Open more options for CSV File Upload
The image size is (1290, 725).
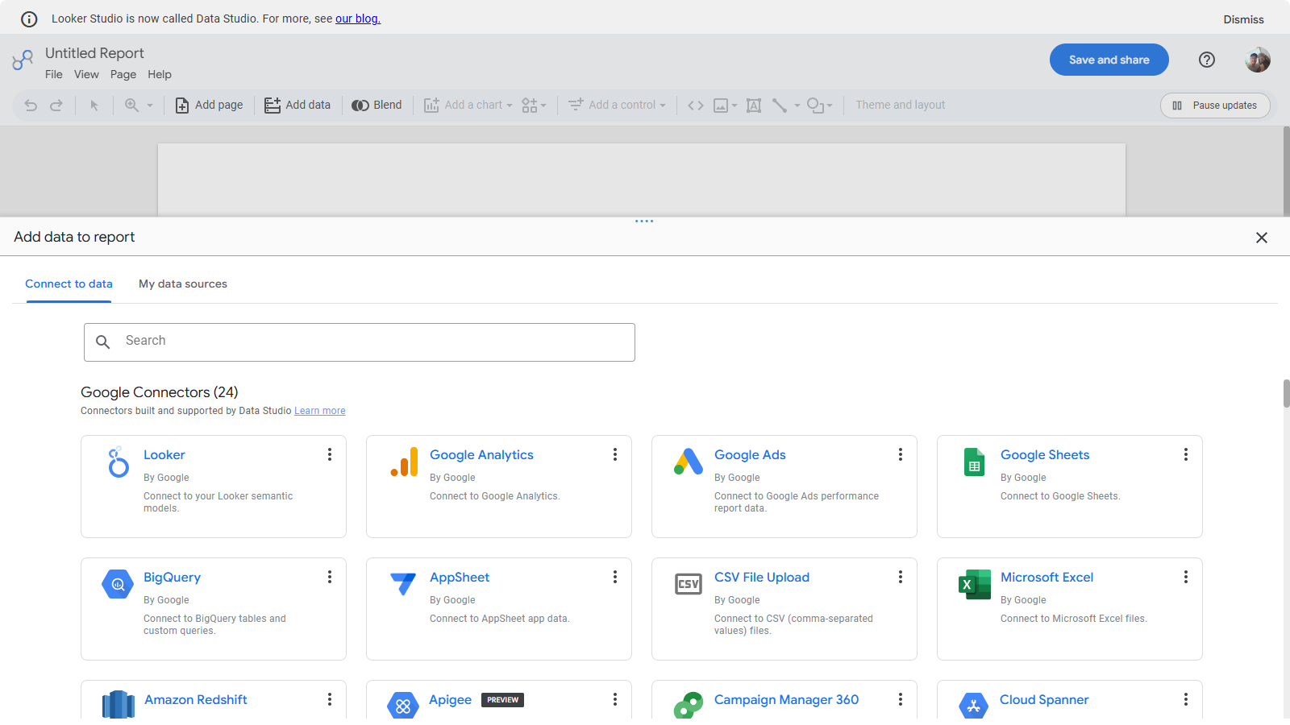(x=901, y=577)
